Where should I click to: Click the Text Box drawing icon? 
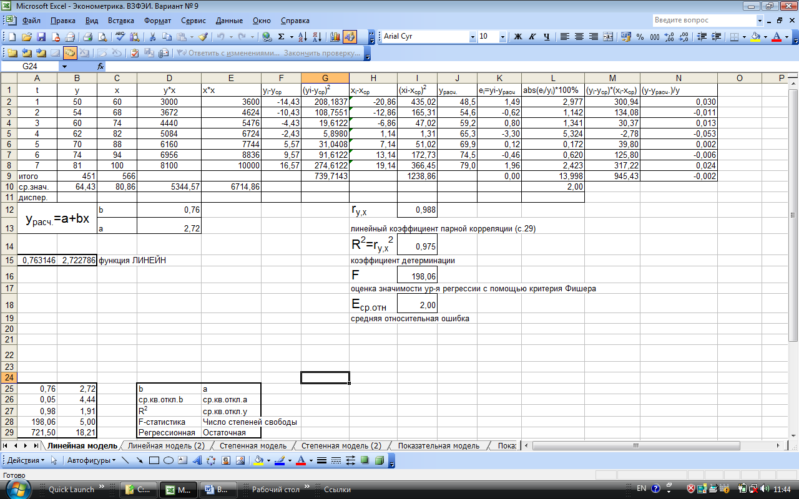(182, 461)
